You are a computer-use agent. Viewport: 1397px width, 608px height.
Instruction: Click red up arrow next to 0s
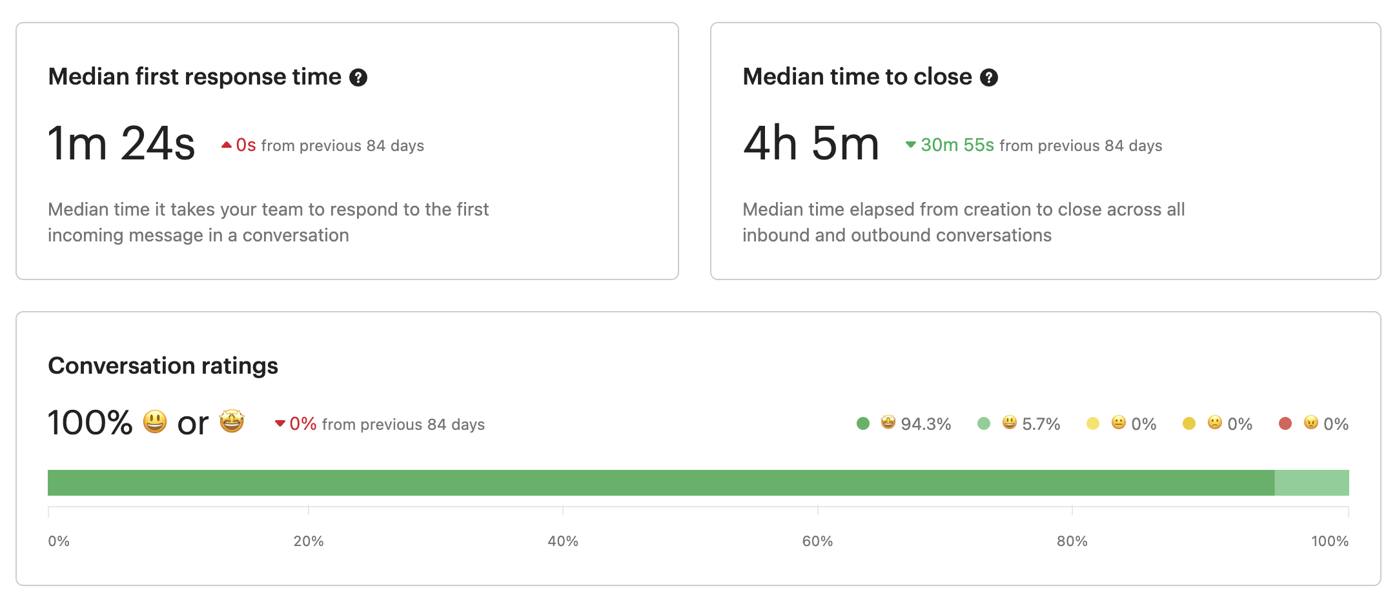point(226,145)
